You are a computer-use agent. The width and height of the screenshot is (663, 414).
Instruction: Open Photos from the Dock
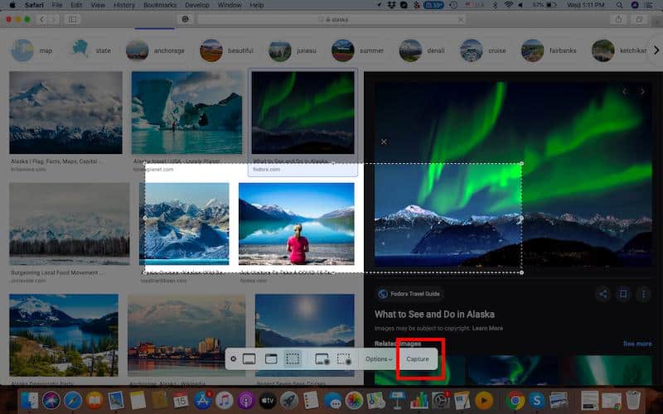coord(354,400)
